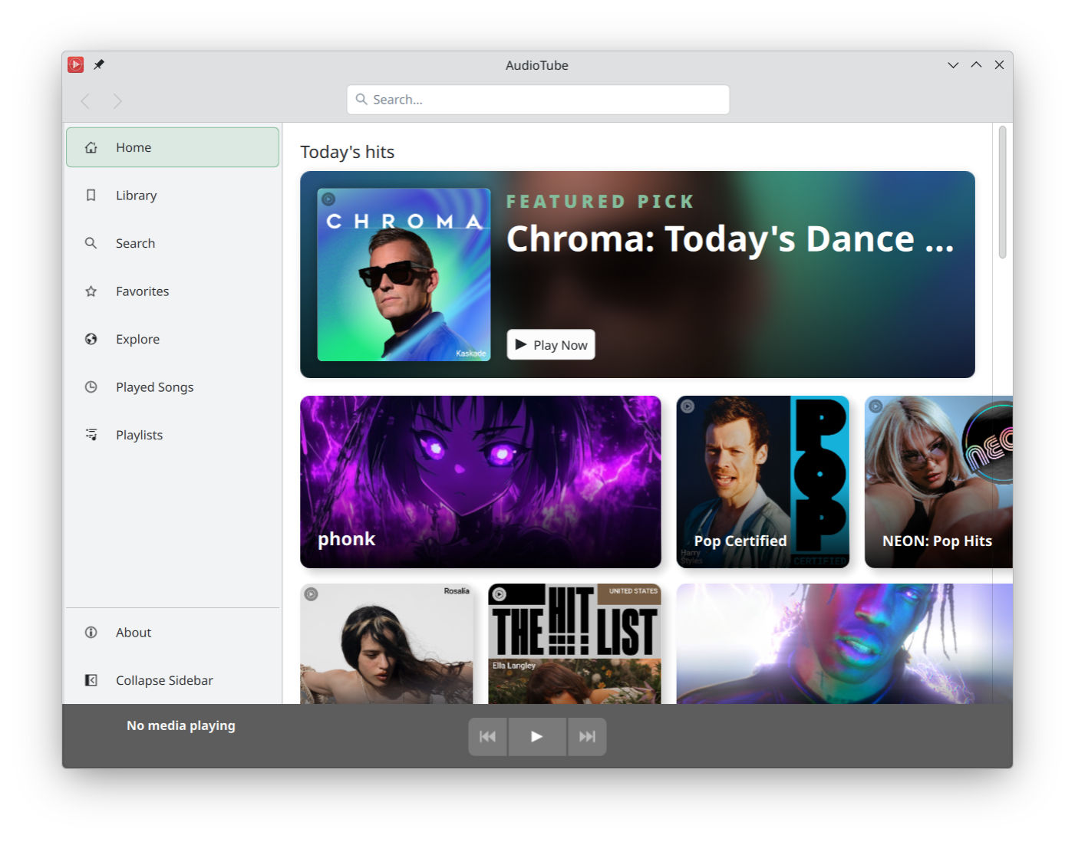
Task: Play the Chroma featured playlist
Action: point(550,344)
